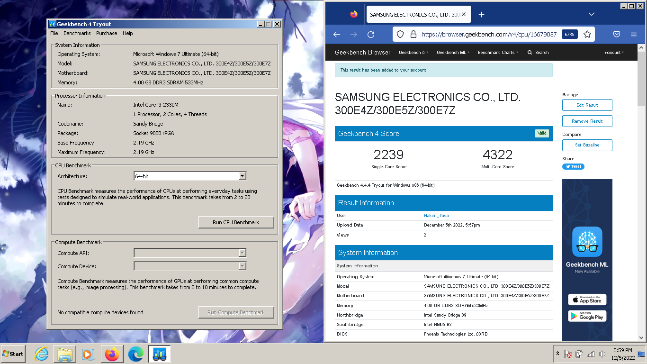Open the list all tabs chevron

(x=592, y=14)
